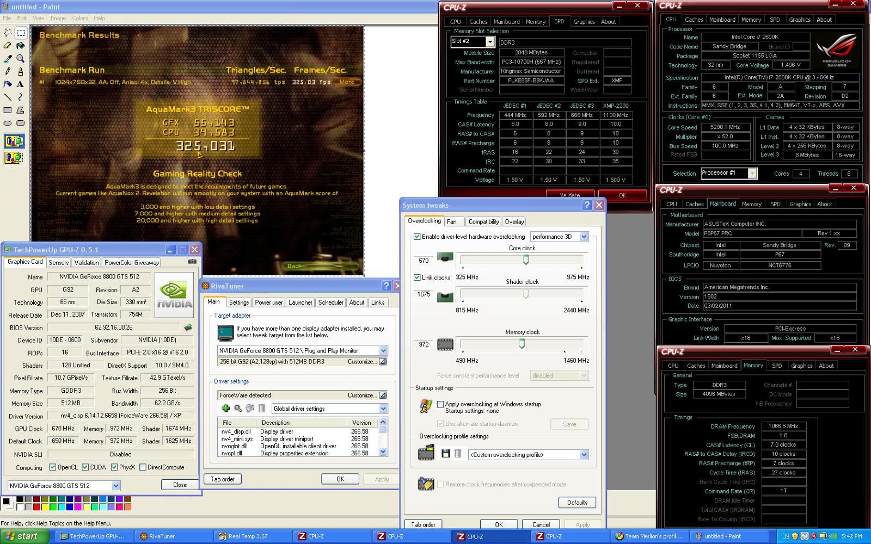The width and height of the screenshot is (871, 544).
Task: Pick the Curve tool in Paint
Action: click(20, 97)
